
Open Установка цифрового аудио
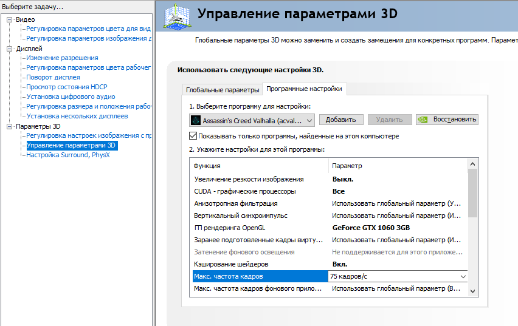[x=71, y=97]
